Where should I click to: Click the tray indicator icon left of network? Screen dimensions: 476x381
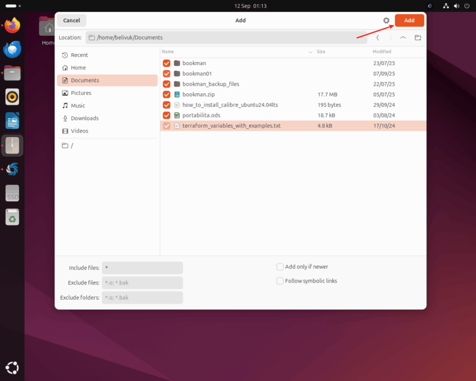pyautogui.click(x=430, y=6)
